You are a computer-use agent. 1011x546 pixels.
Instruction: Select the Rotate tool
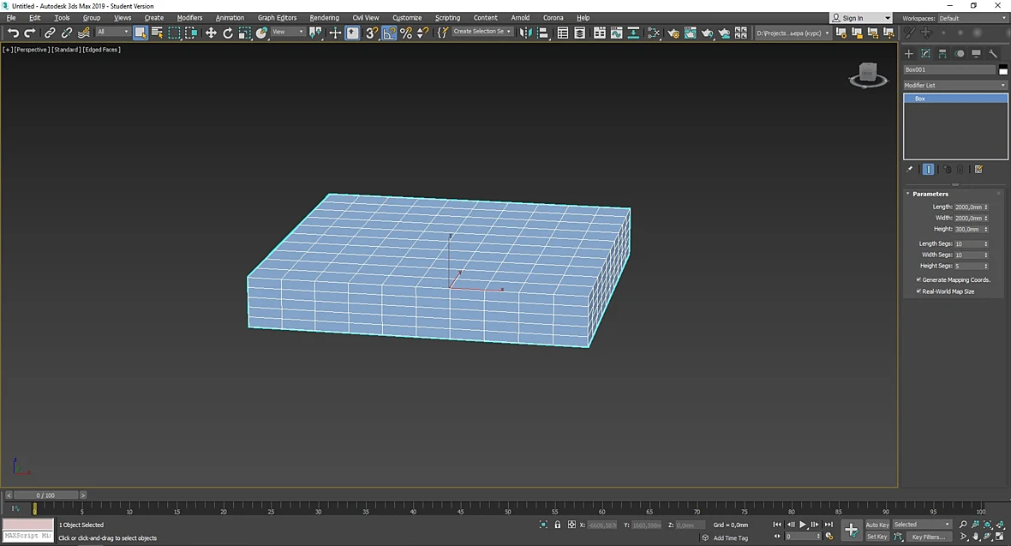tap(228, 33)
